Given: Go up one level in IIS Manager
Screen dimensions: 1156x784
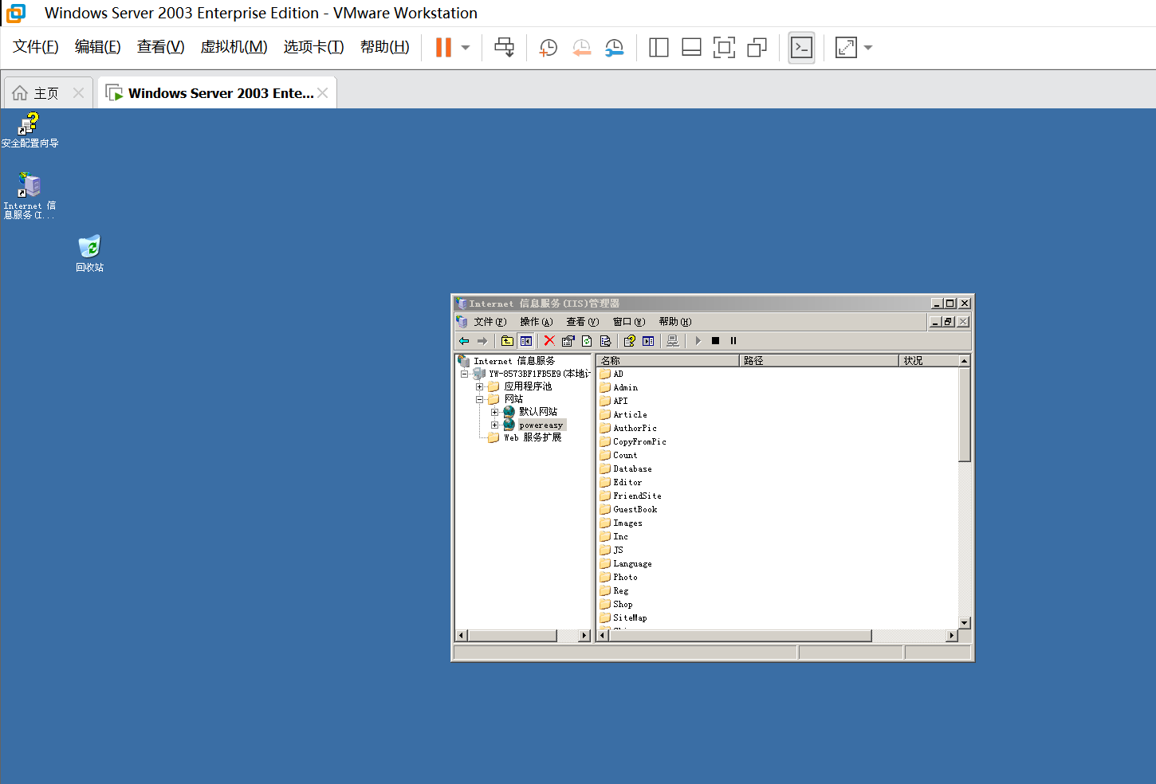Looking at the screenshot, I should click(507, 341).
